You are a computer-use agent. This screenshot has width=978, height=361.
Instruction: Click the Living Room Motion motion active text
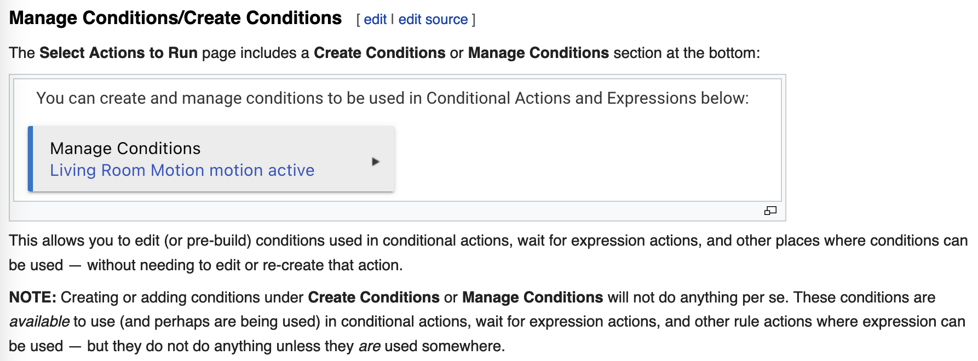(x=182, y=170)
